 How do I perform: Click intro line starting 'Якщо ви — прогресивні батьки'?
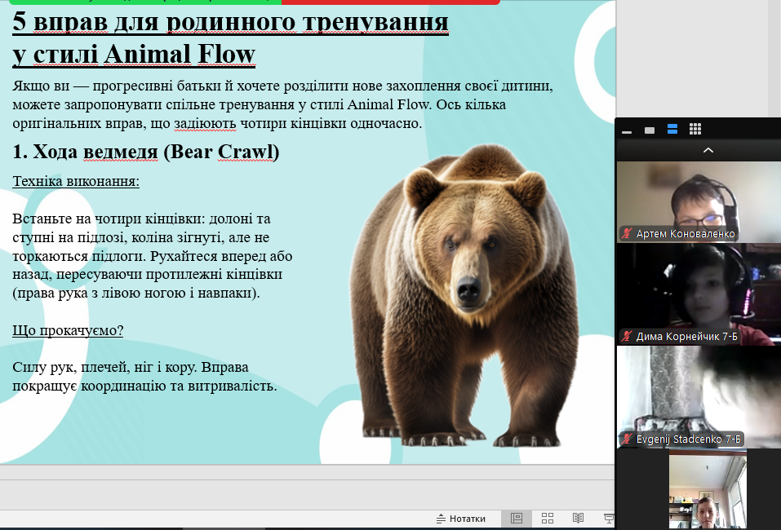[x=282, y=86]
